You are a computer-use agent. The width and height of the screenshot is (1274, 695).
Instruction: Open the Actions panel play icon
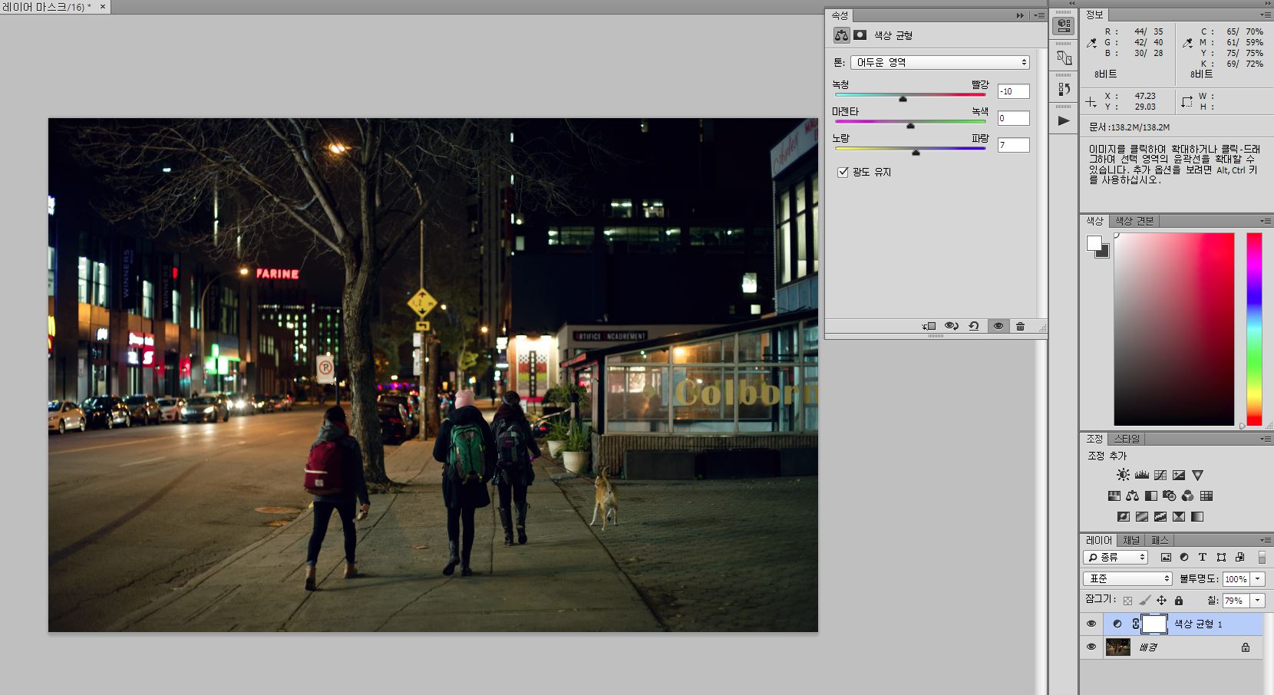pos(1063,120)
